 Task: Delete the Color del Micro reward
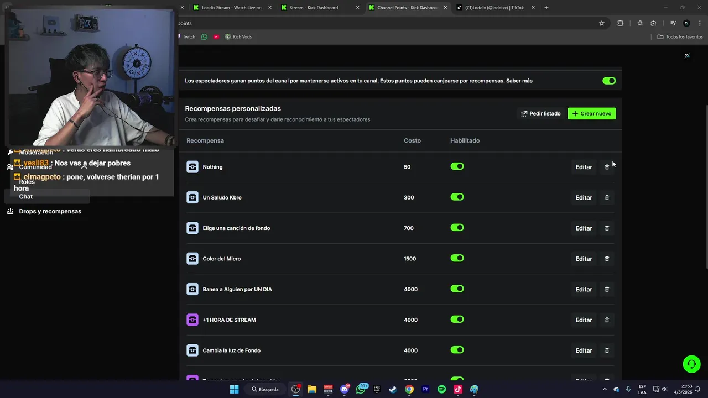607,259
